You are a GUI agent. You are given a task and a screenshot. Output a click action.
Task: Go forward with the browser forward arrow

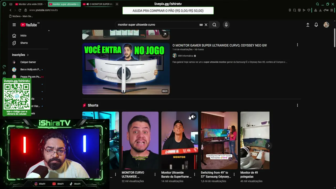click(15, 10)
